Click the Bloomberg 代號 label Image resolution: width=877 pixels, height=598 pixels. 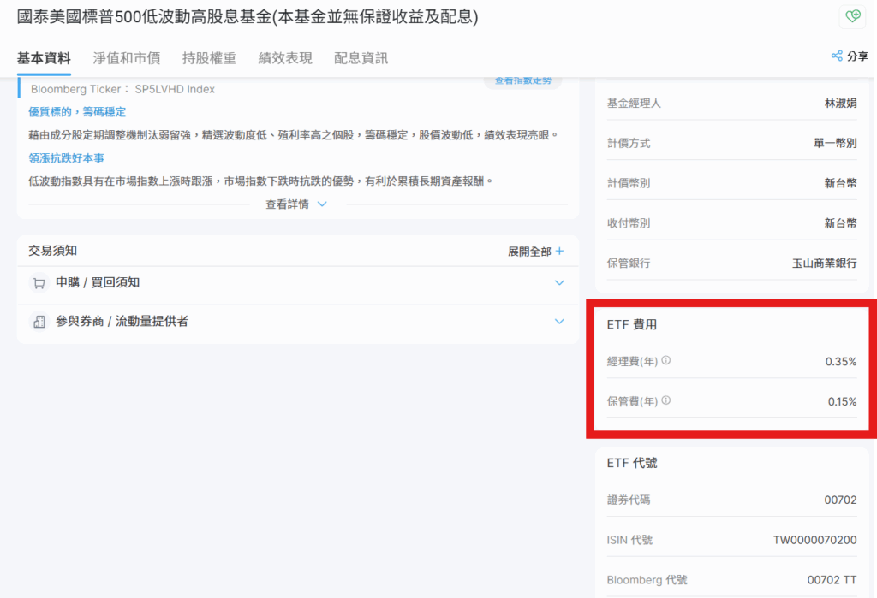pos(647,580)
